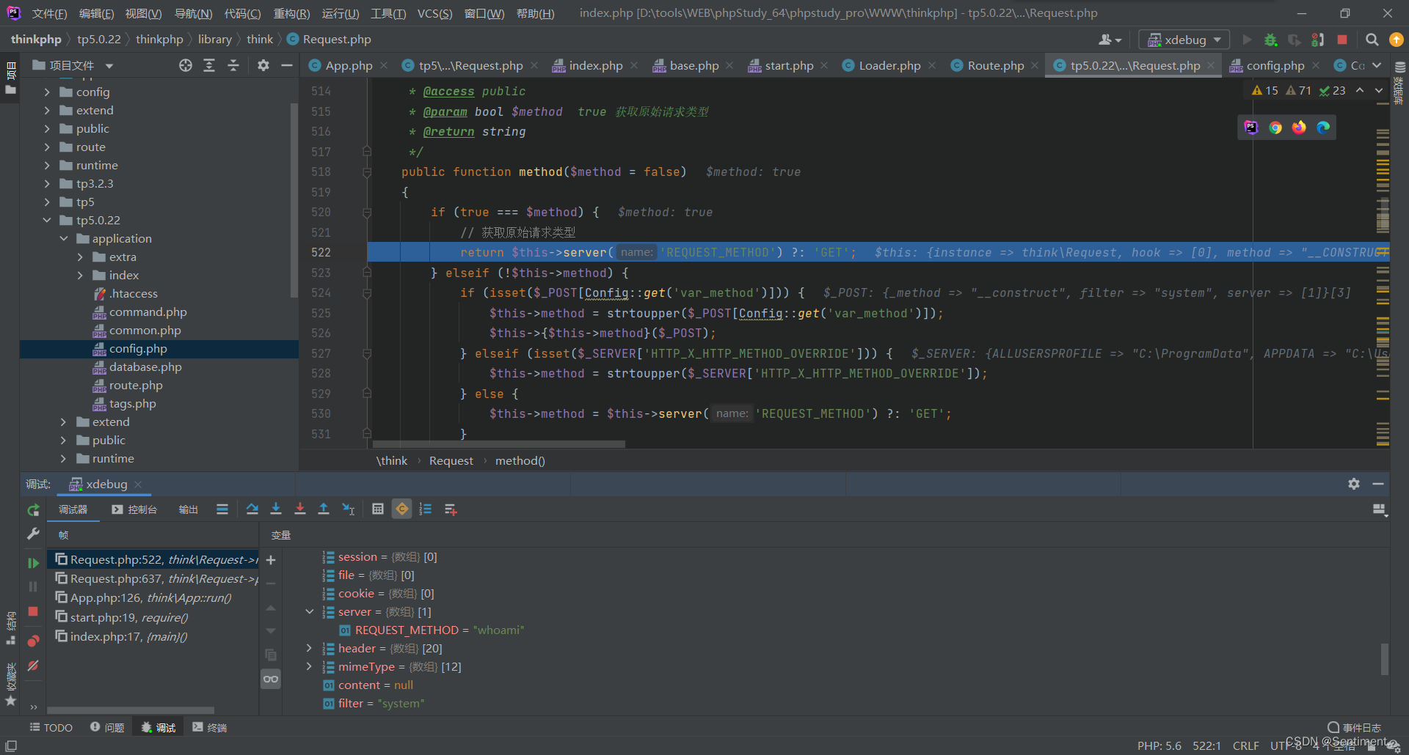Resume program with green play icon
Viewport: 1409px width, 755px height.
pos(33,563)
